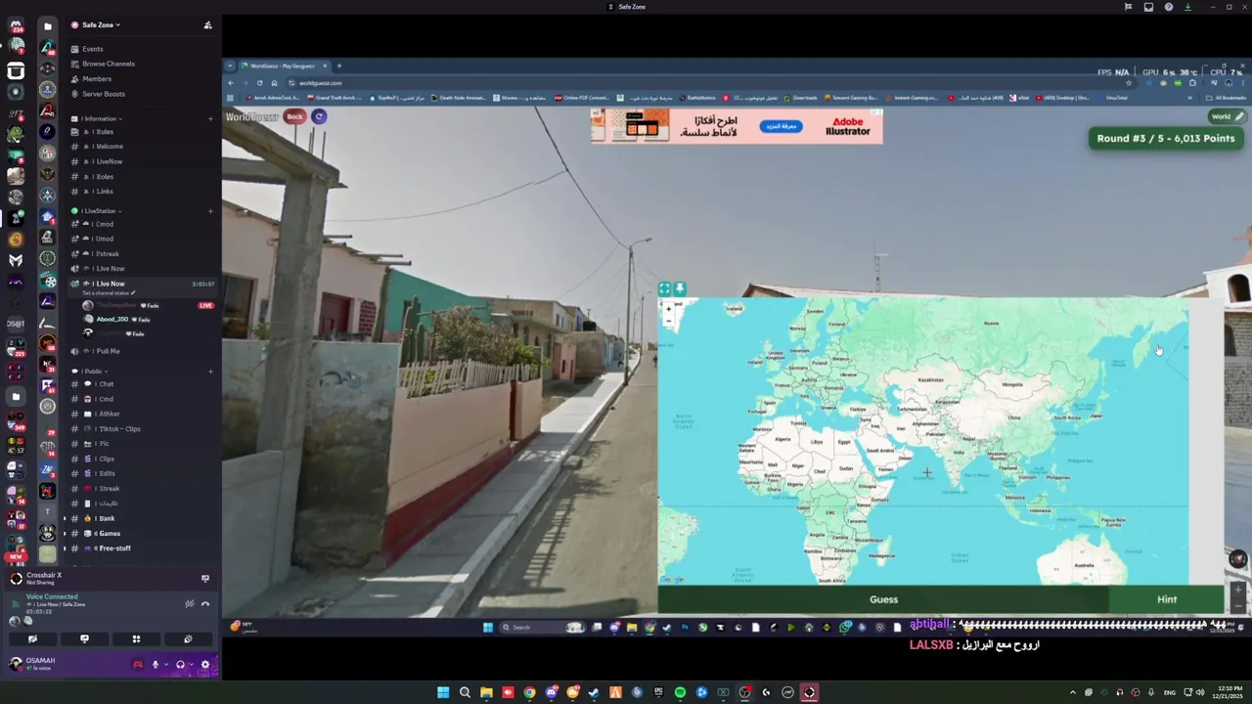This screenshot has width=1252, height=704.
Task: Open Browse Channels
Action: tap(109, 64)
